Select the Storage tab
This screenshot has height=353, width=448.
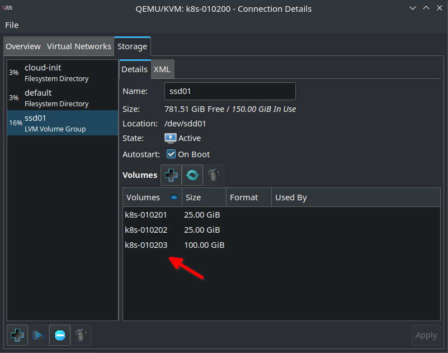click(x=133, y=46)
